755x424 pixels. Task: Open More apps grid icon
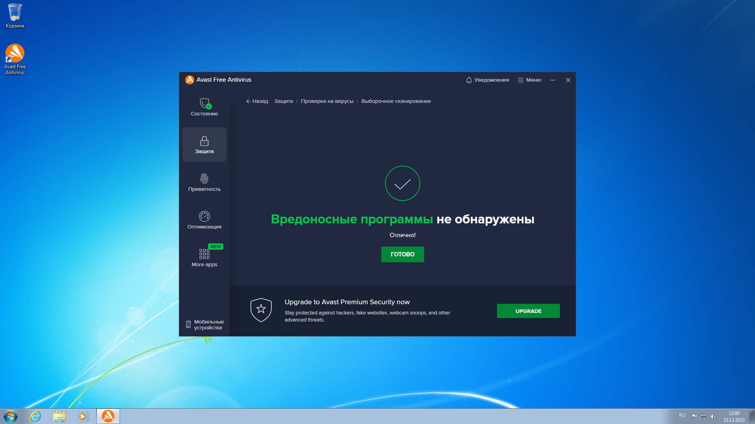(204, 254)
